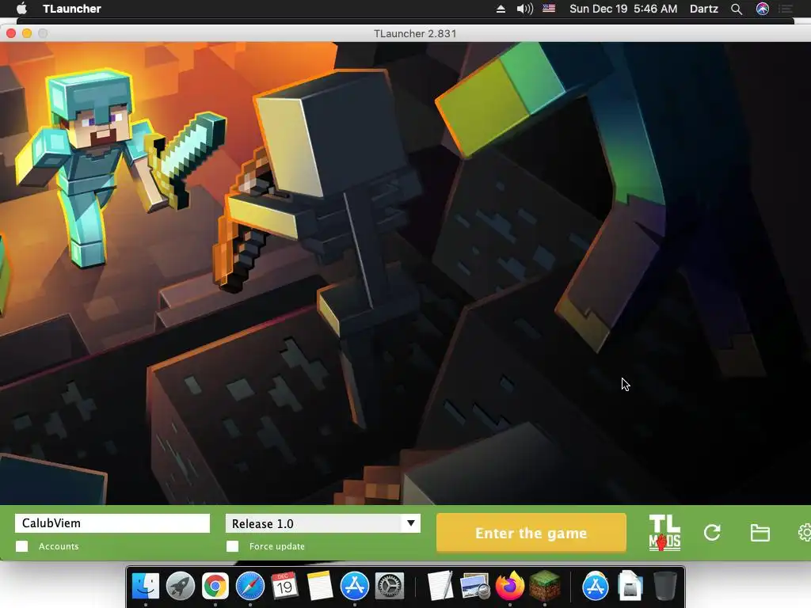Click the date and time in menu bar
The width and height of the screenshot is (811, 608).
click(623, 9)
